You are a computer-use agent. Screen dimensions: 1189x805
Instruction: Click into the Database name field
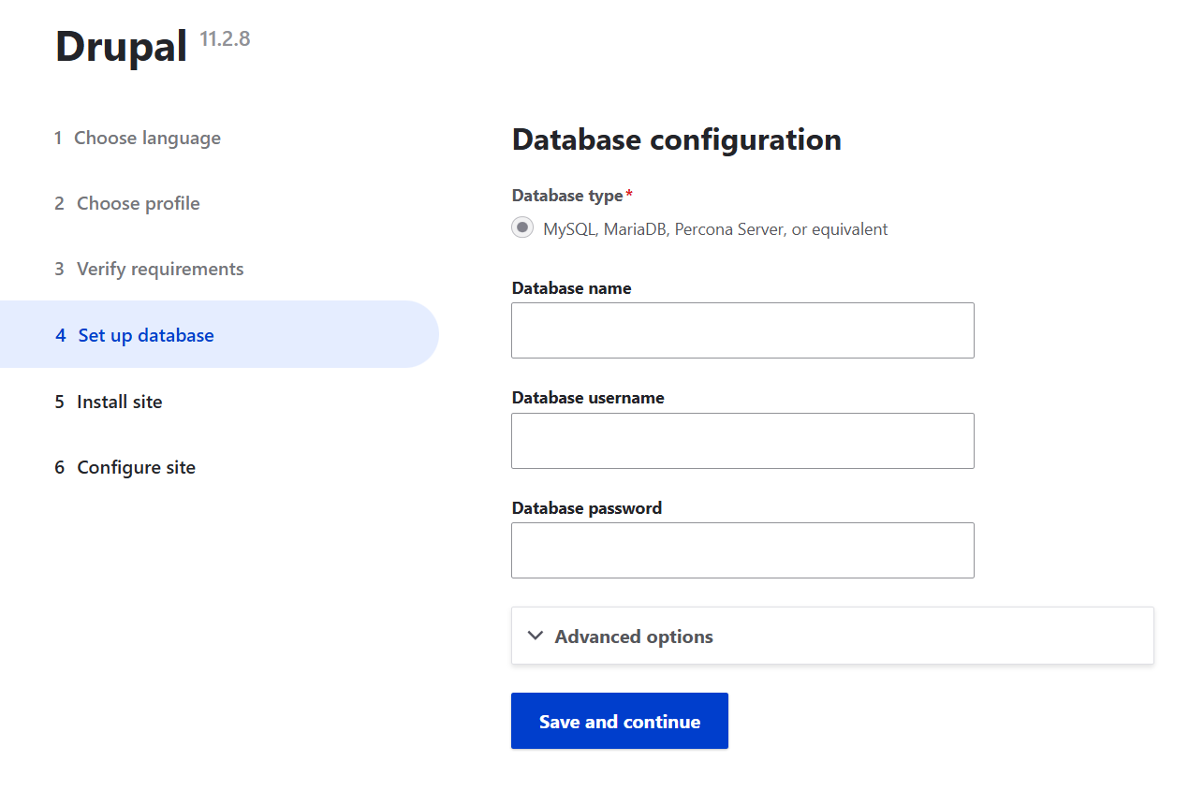(742, 330)
